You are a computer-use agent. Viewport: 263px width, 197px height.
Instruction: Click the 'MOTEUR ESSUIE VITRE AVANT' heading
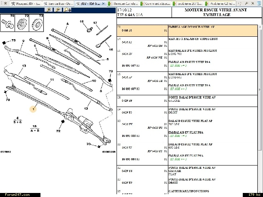pyautogui.click(x=216, y=10)
